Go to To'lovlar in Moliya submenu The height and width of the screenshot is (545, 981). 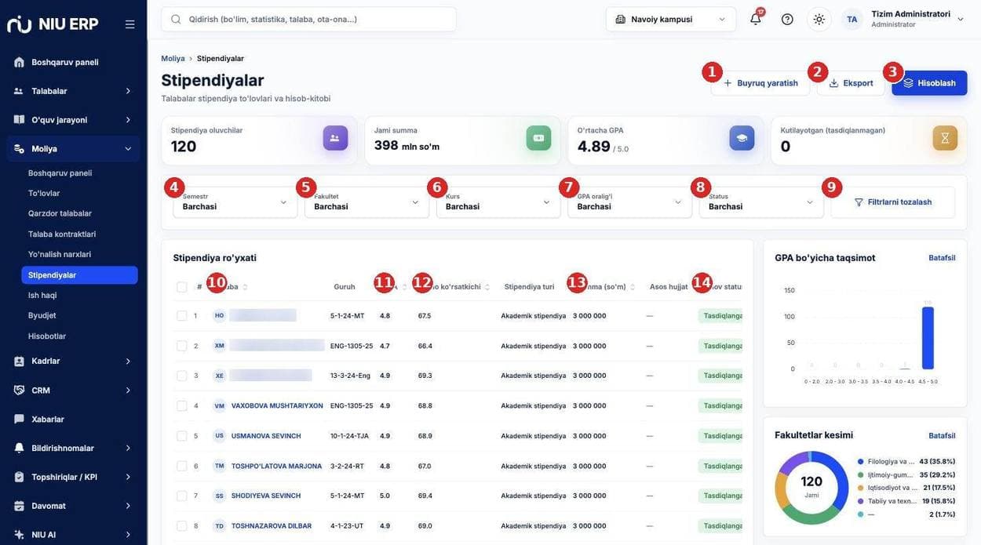tap(44, 193)
